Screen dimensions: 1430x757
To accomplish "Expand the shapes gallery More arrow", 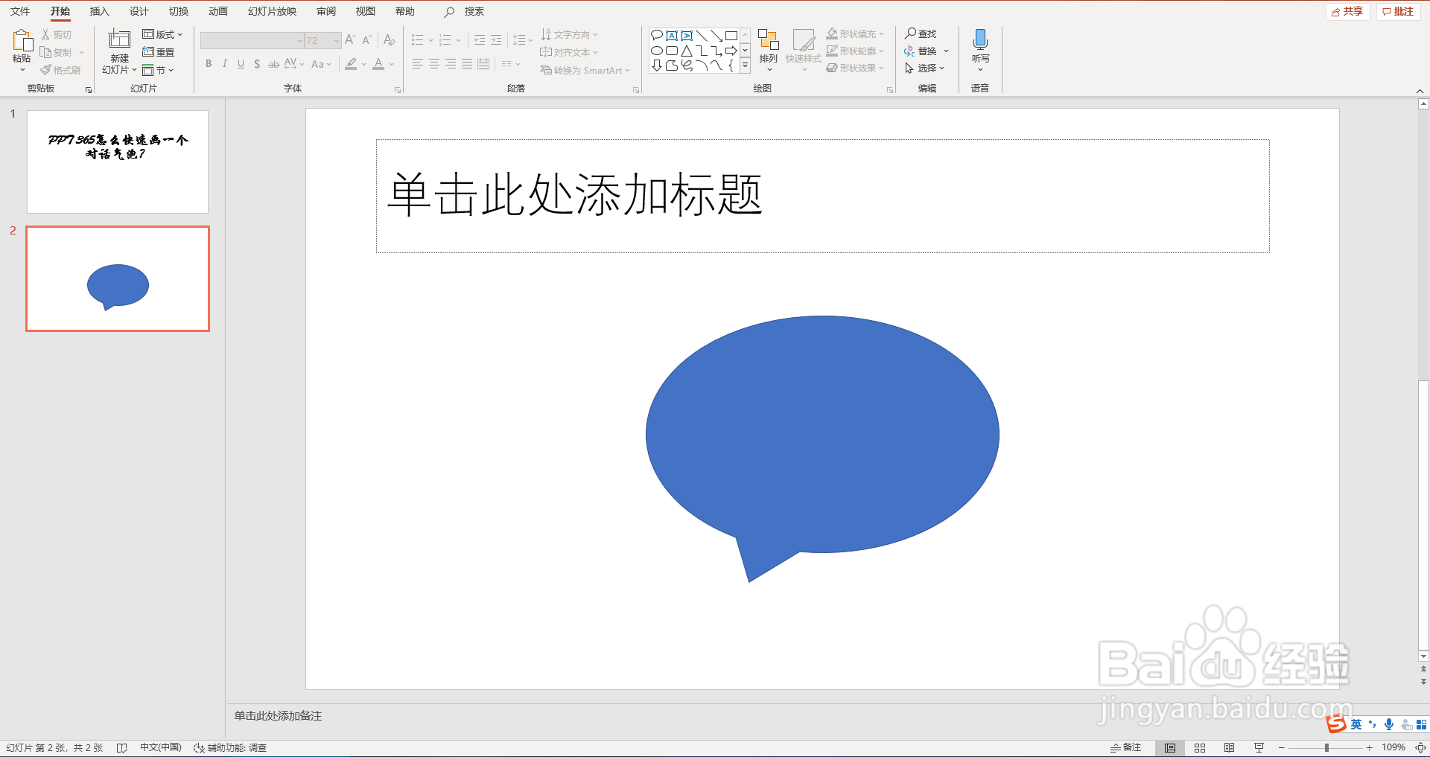I will (x=745, y=66).
